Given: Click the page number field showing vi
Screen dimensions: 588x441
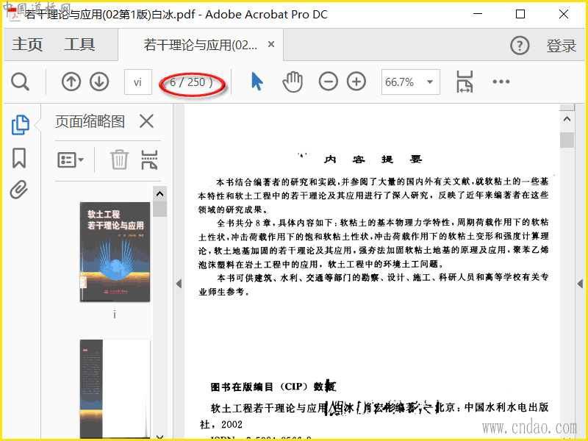Looking at the screenshot, I should [138, 82].
